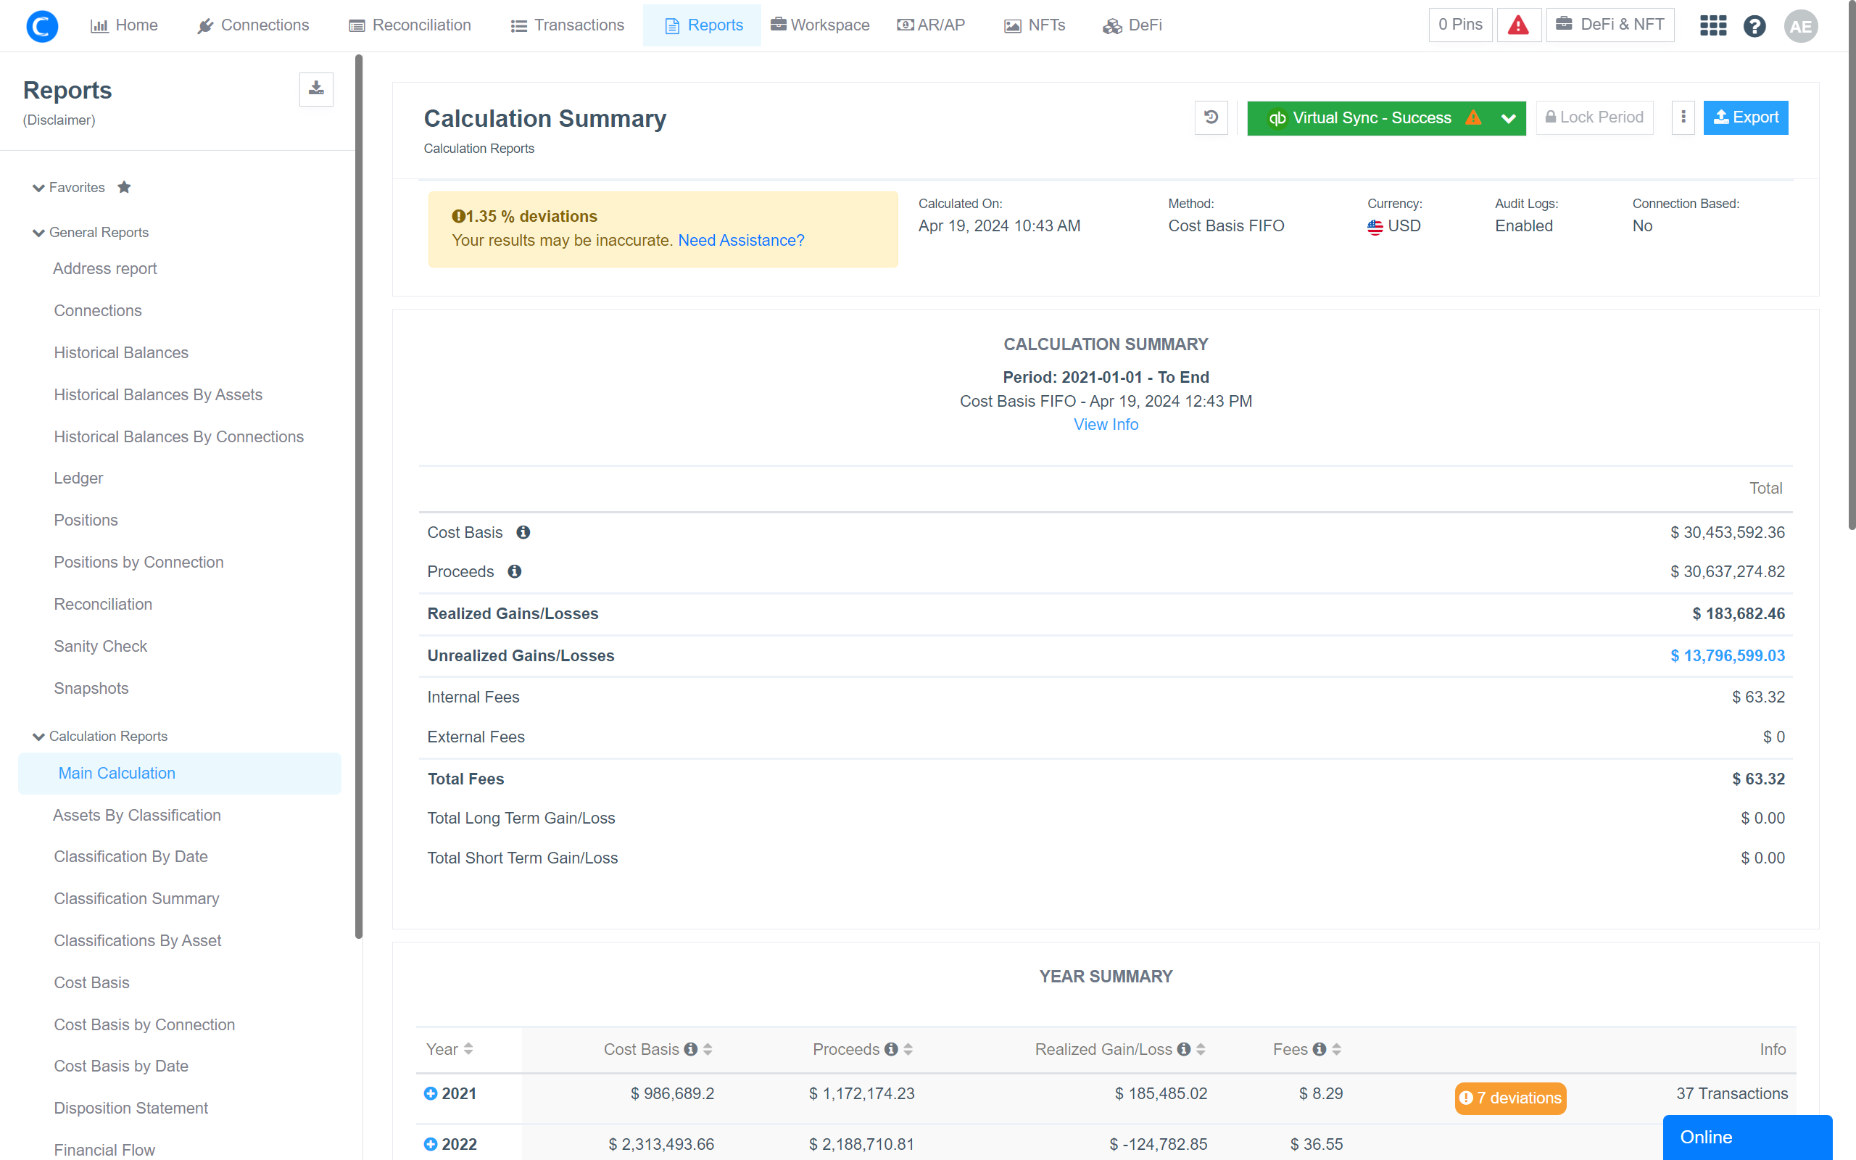Click View Info link
1856x1160 pixels.
coord(1105,423)
